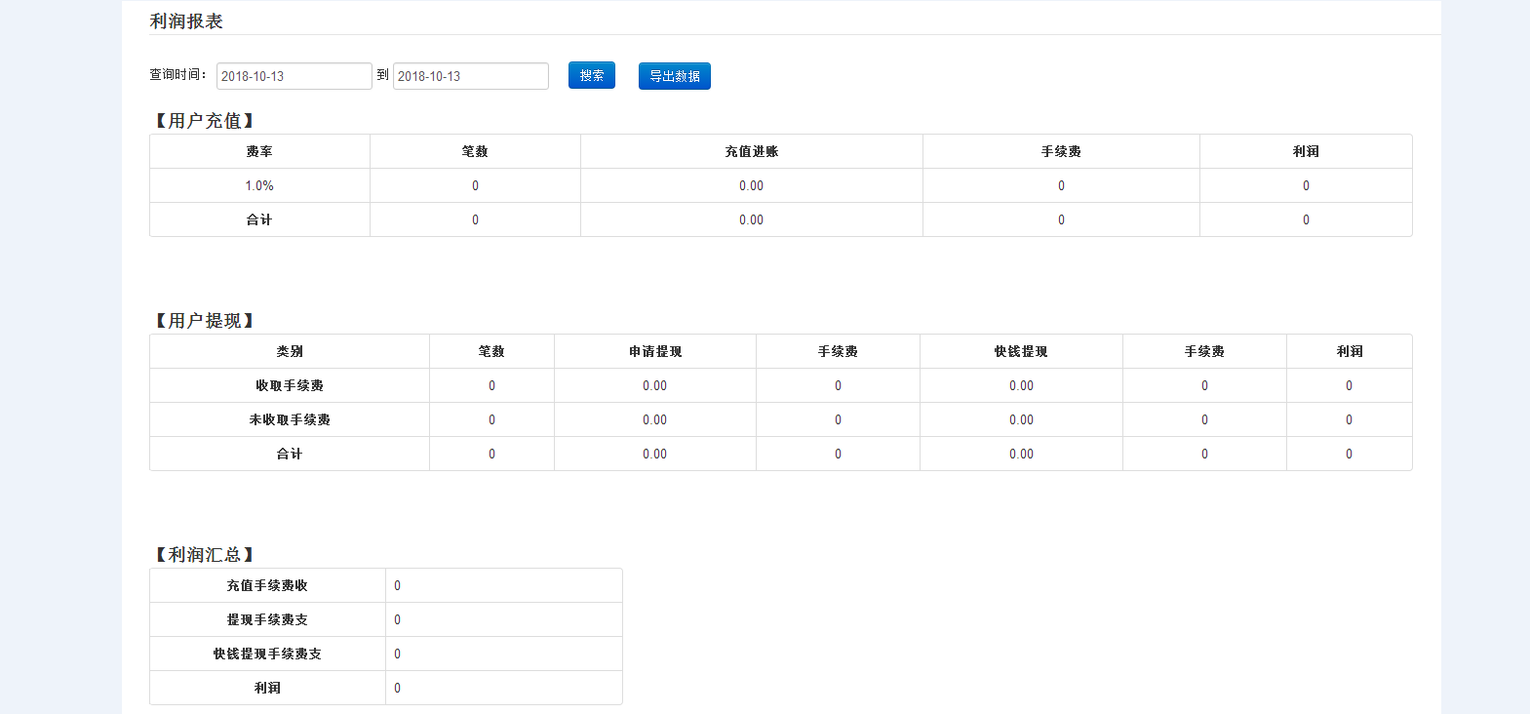Select the 收取手续费 row label
Image resolution: width=1530 pixels, height=714 pixels.
[290, 385]
